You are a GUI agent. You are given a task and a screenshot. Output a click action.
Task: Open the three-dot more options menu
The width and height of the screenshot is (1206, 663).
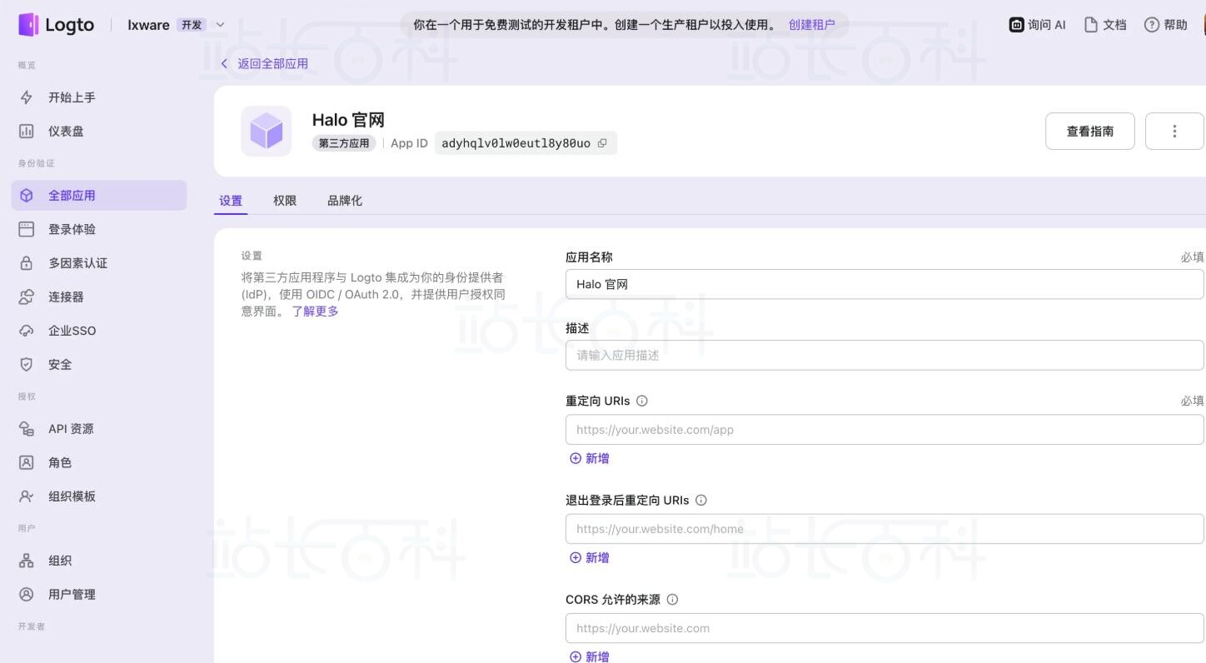click(x=1174, y=132)
